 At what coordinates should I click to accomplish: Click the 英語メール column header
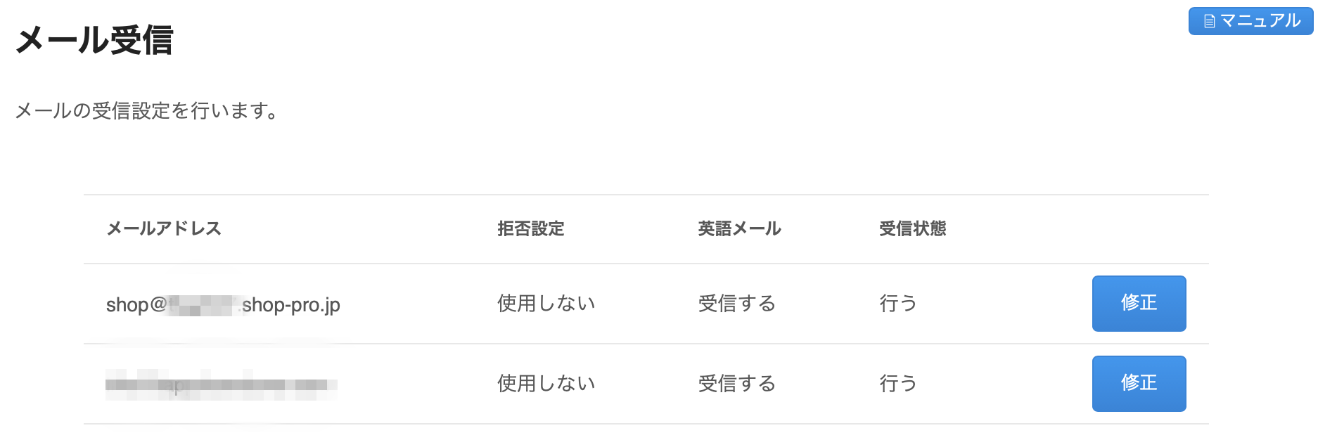739,228
